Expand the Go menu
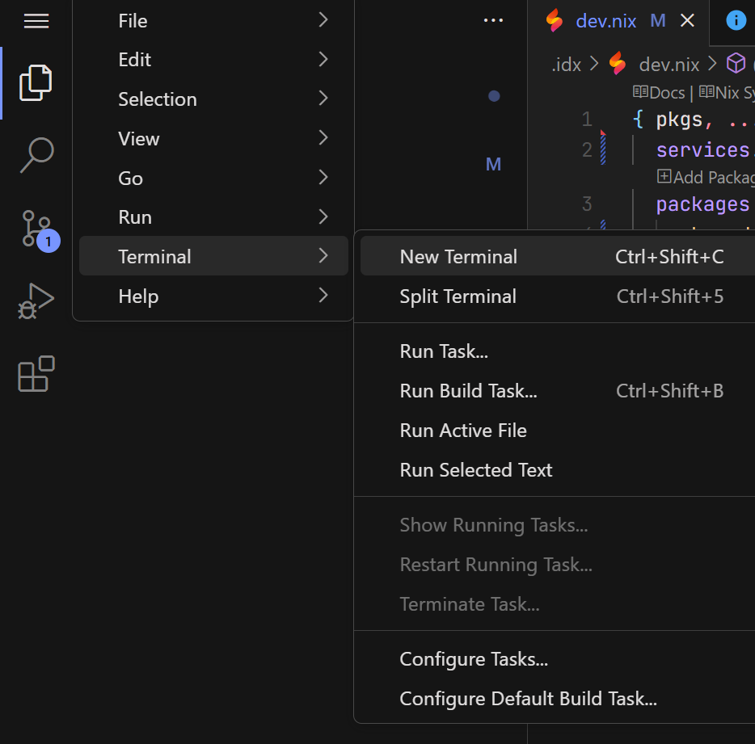 click(x=213, y=178)
